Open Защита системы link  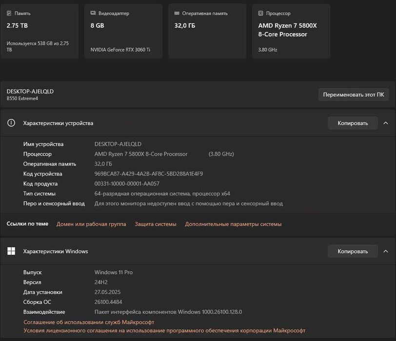(x=156, y=224)
